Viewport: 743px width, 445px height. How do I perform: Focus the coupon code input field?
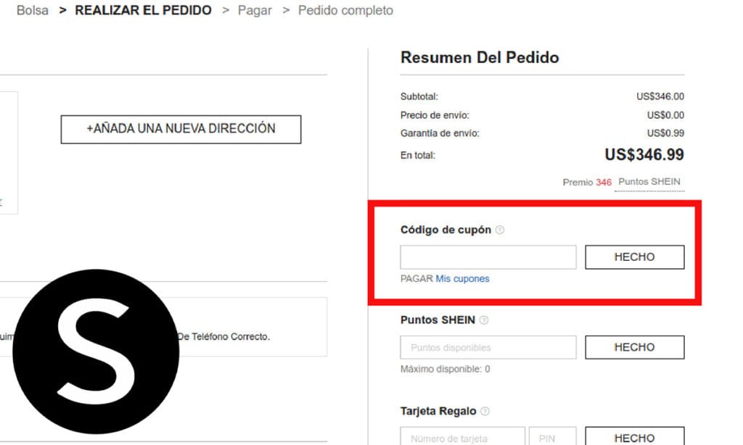coord(488,257)
